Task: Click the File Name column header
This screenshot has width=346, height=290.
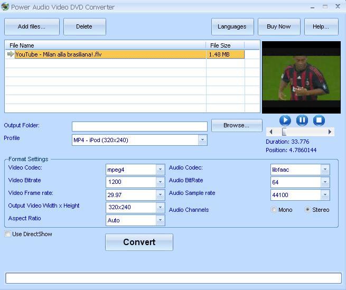Action: pos(106,45)
